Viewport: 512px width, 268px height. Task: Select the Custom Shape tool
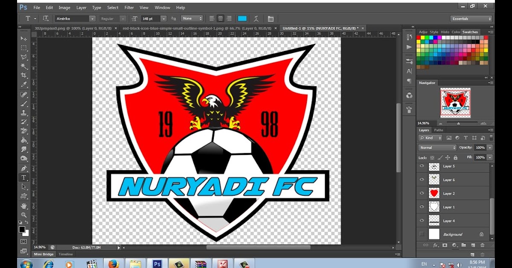point(24,196)
